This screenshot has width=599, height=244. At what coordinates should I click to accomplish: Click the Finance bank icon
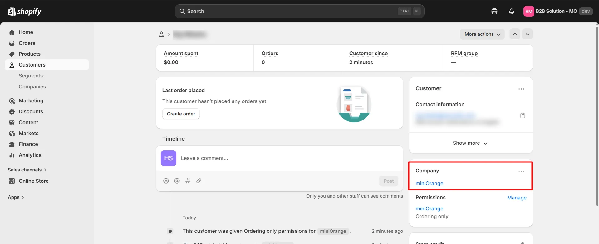[12, 144]
